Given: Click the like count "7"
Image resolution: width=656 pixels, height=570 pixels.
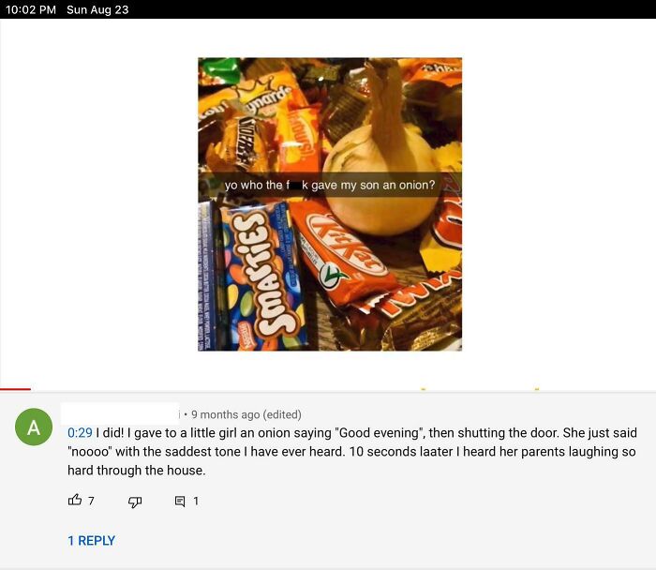Looking at the screenshot, I should 91,501.
